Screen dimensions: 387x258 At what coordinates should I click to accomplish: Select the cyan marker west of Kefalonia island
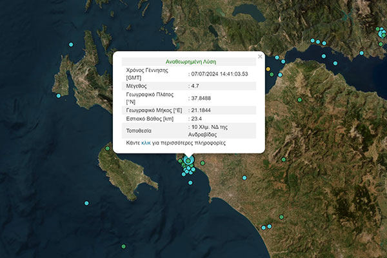point(59,95)
